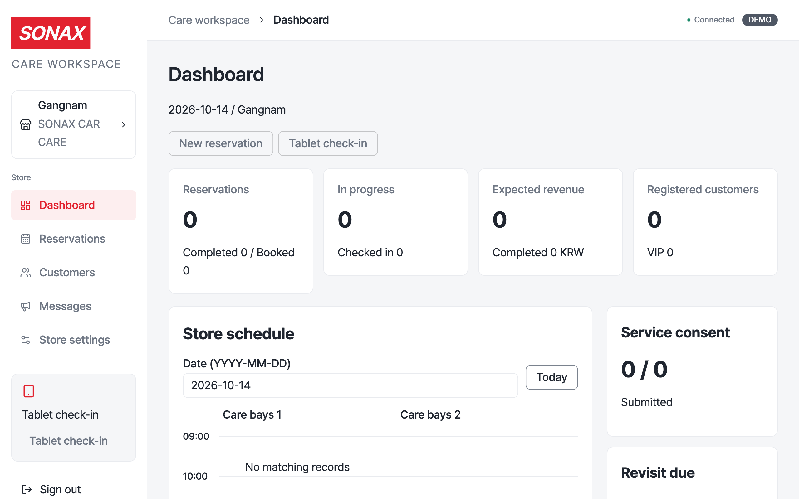Open Customers from the sidebar menu
The width and height of the screenshot is (799, 499).
point(74,272)
